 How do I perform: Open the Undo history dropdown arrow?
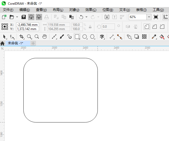tap(86, 17)
